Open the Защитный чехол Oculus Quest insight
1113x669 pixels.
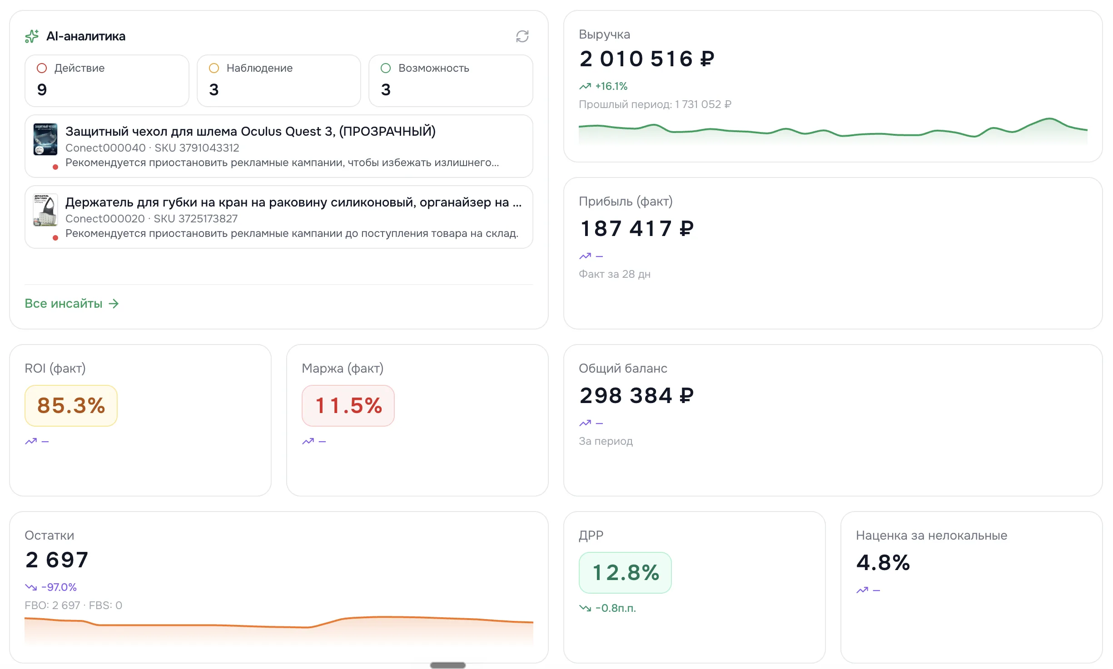click(279, 146)
